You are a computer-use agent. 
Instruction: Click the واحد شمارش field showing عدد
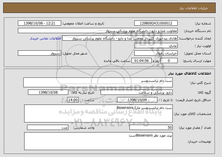[x=48, y=127]
